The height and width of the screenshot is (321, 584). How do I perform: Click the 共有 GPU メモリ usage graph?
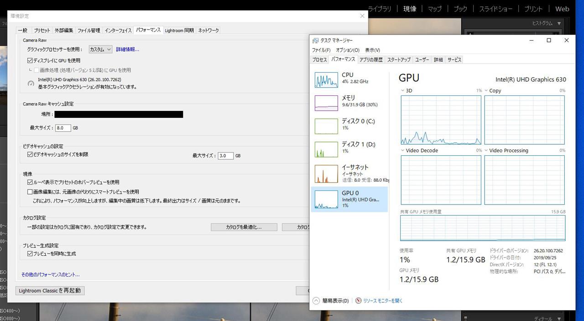pyautogui.click(x=483, y=228)
